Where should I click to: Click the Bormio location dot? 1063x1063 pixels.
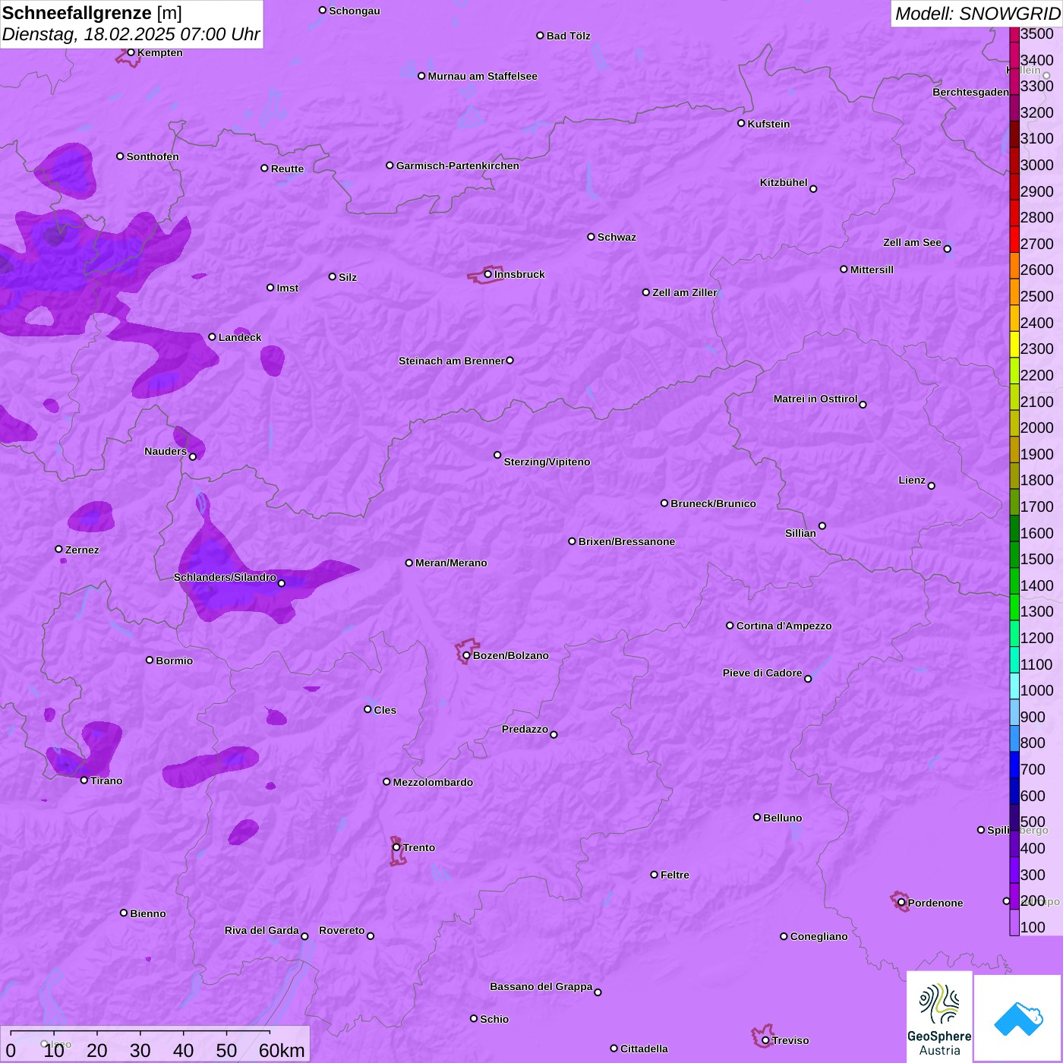pyautogui.click(x=150, y=660)
